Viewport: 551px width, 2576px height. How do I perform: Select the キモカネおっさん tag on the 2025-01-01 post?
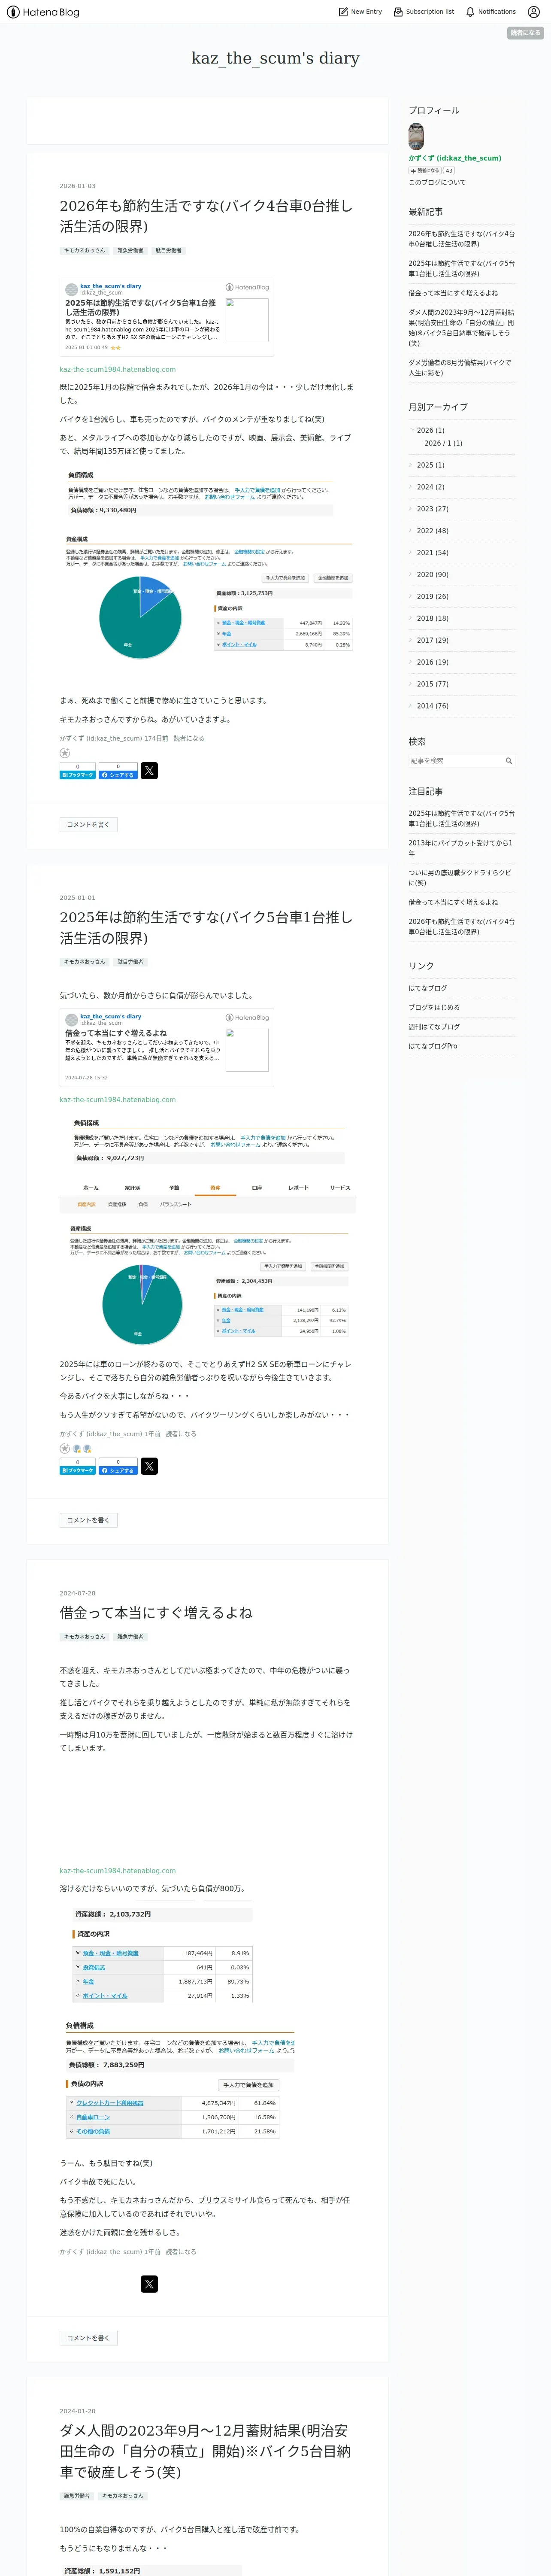84,962
